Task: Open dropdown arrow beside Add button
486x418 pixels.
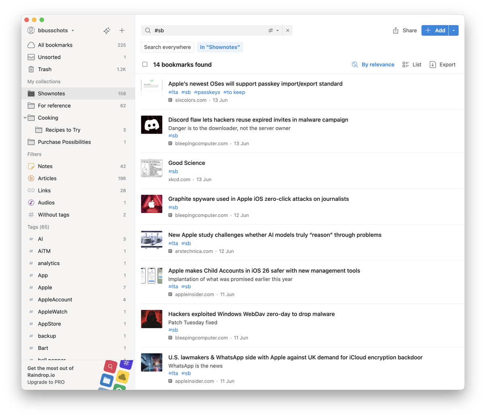Action: pos(454,31)
